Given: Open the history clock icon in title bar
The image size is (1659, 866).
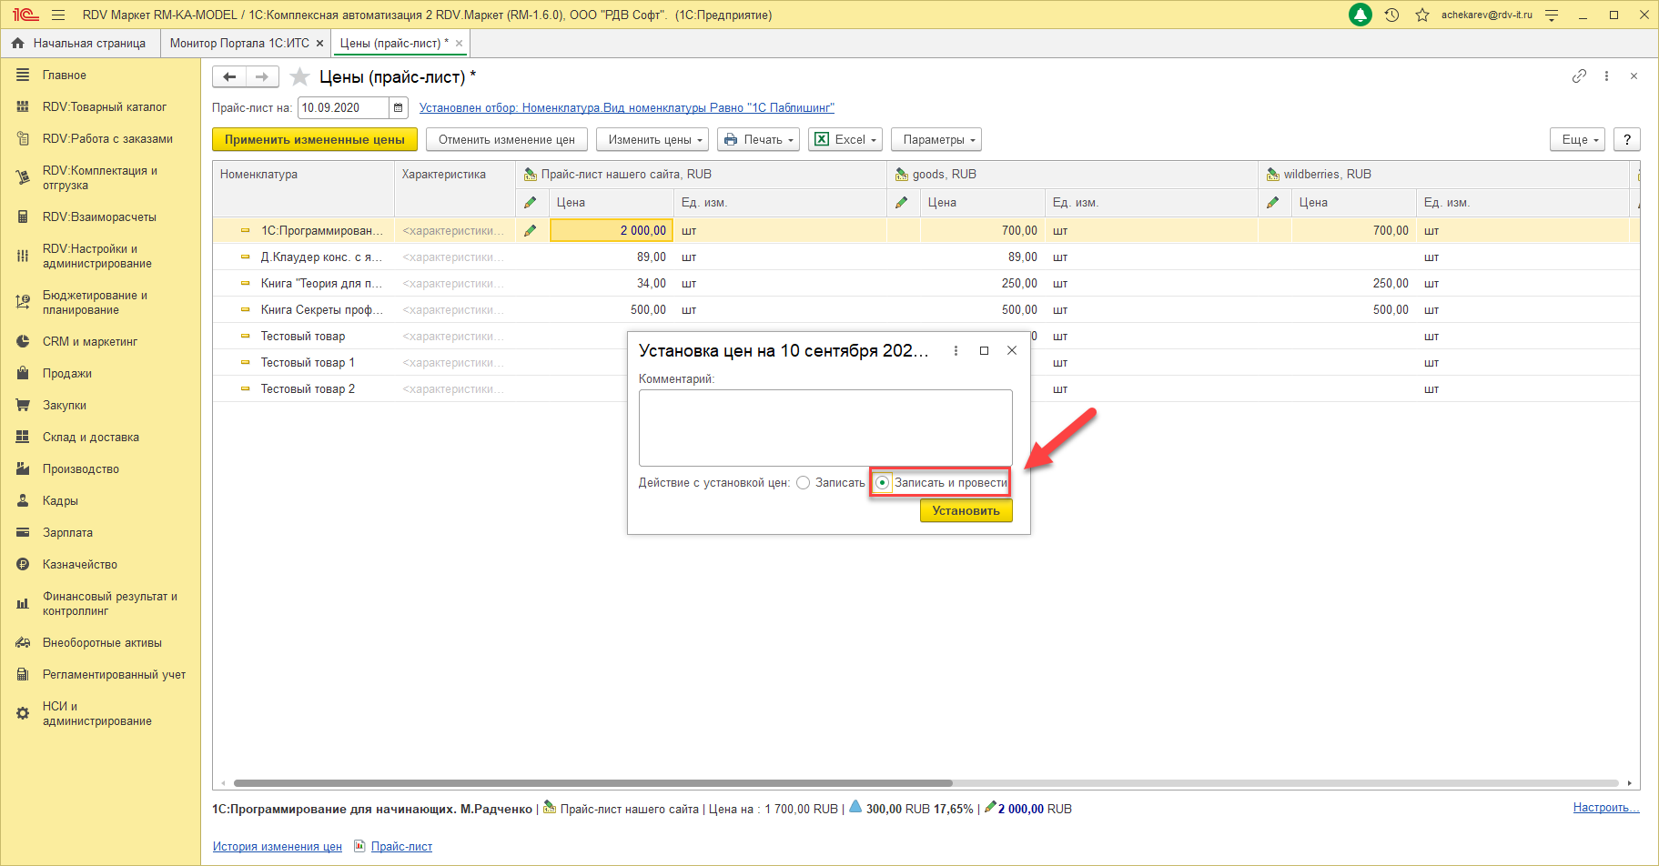Looking at the screenshot, I should pyautogui.click(x=1391, y=15).
